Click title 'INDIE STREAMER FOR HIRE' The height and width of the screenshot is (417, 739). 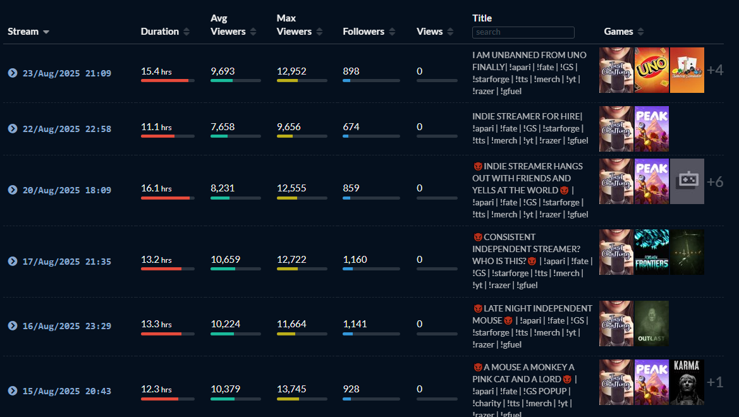click(x=527, y=116)
